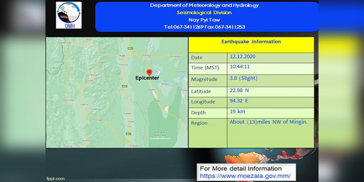Click the region text about Mingin

tap(269, 122)
